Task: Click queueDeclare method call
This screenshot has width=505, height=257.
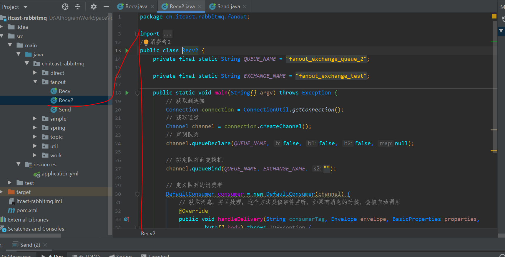Action: tap(211, 143)
